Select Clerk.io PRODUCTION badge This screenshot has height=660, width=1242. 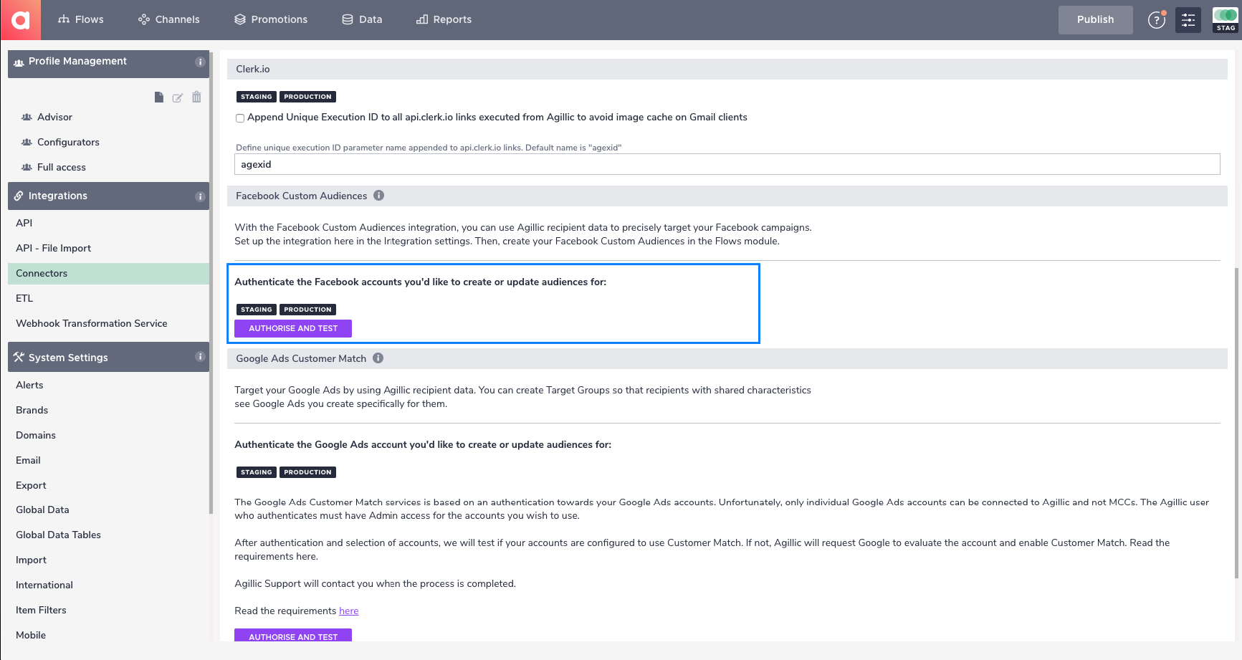coord(307,97)
